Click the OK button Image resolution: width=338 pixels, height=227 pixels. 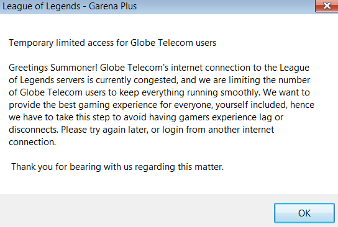click(304, 213)
